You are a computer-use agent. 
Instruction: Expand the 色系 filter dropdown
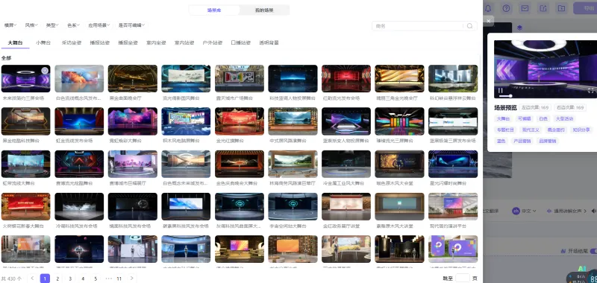click(x=73, y=25)
